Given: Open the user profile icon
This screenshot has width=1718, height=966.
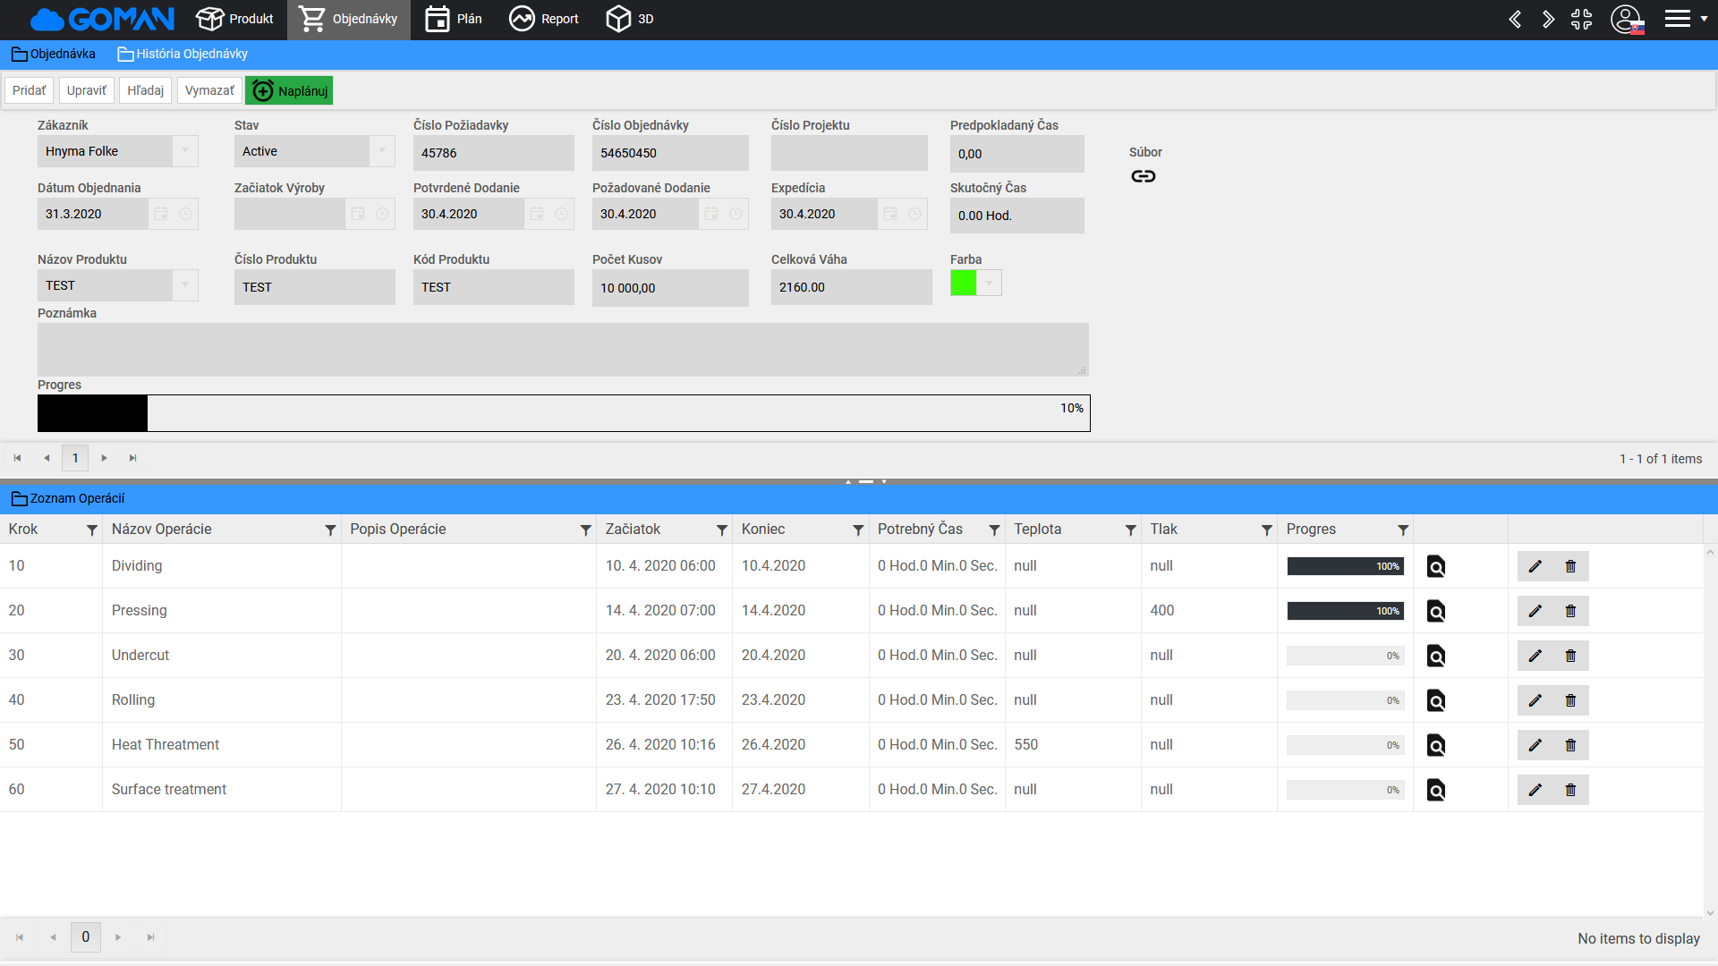Looking at the screenshot, I should coord(1626,19).
